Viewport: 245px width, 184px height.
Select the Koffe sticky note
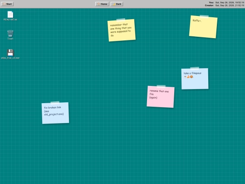(203, 27)
